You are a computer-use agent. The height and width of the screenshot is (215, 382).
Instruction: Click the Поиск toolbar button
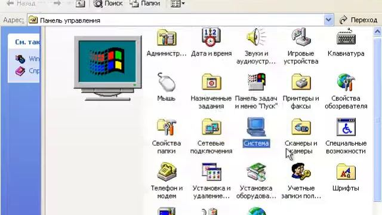coord(107,4)
